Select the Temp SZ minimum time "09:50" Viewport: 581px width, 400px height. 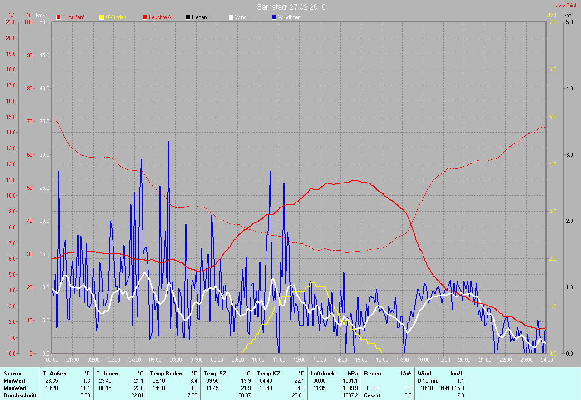tap(212, 381)
